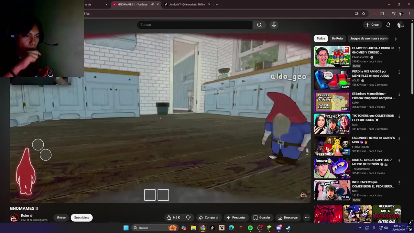Image resolution: width=414 pixels, height=233 pixels.
Task: Click the YouTube Buscar search field
Action: click(x=195, y=25)
